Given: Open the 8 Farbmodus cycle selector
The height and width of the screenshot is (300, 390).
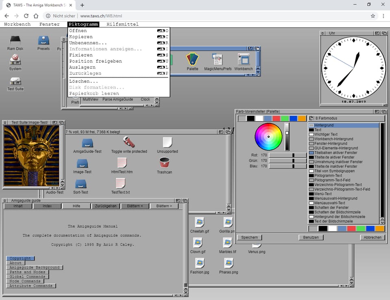Looking at the screenshot, I should 347,118.
